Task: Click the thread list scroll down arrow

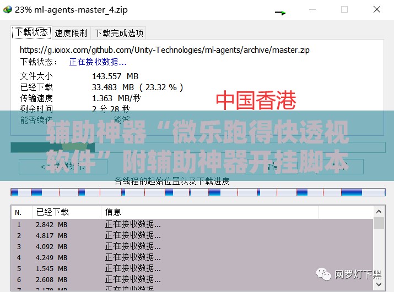Action: 379,284
